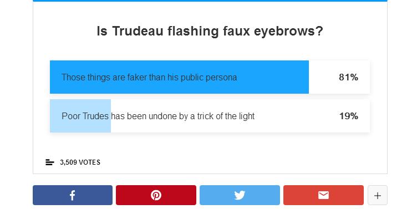417x209 pixels.
Task: Click the bar-chart icon beside the vote count
Action: 50,162
